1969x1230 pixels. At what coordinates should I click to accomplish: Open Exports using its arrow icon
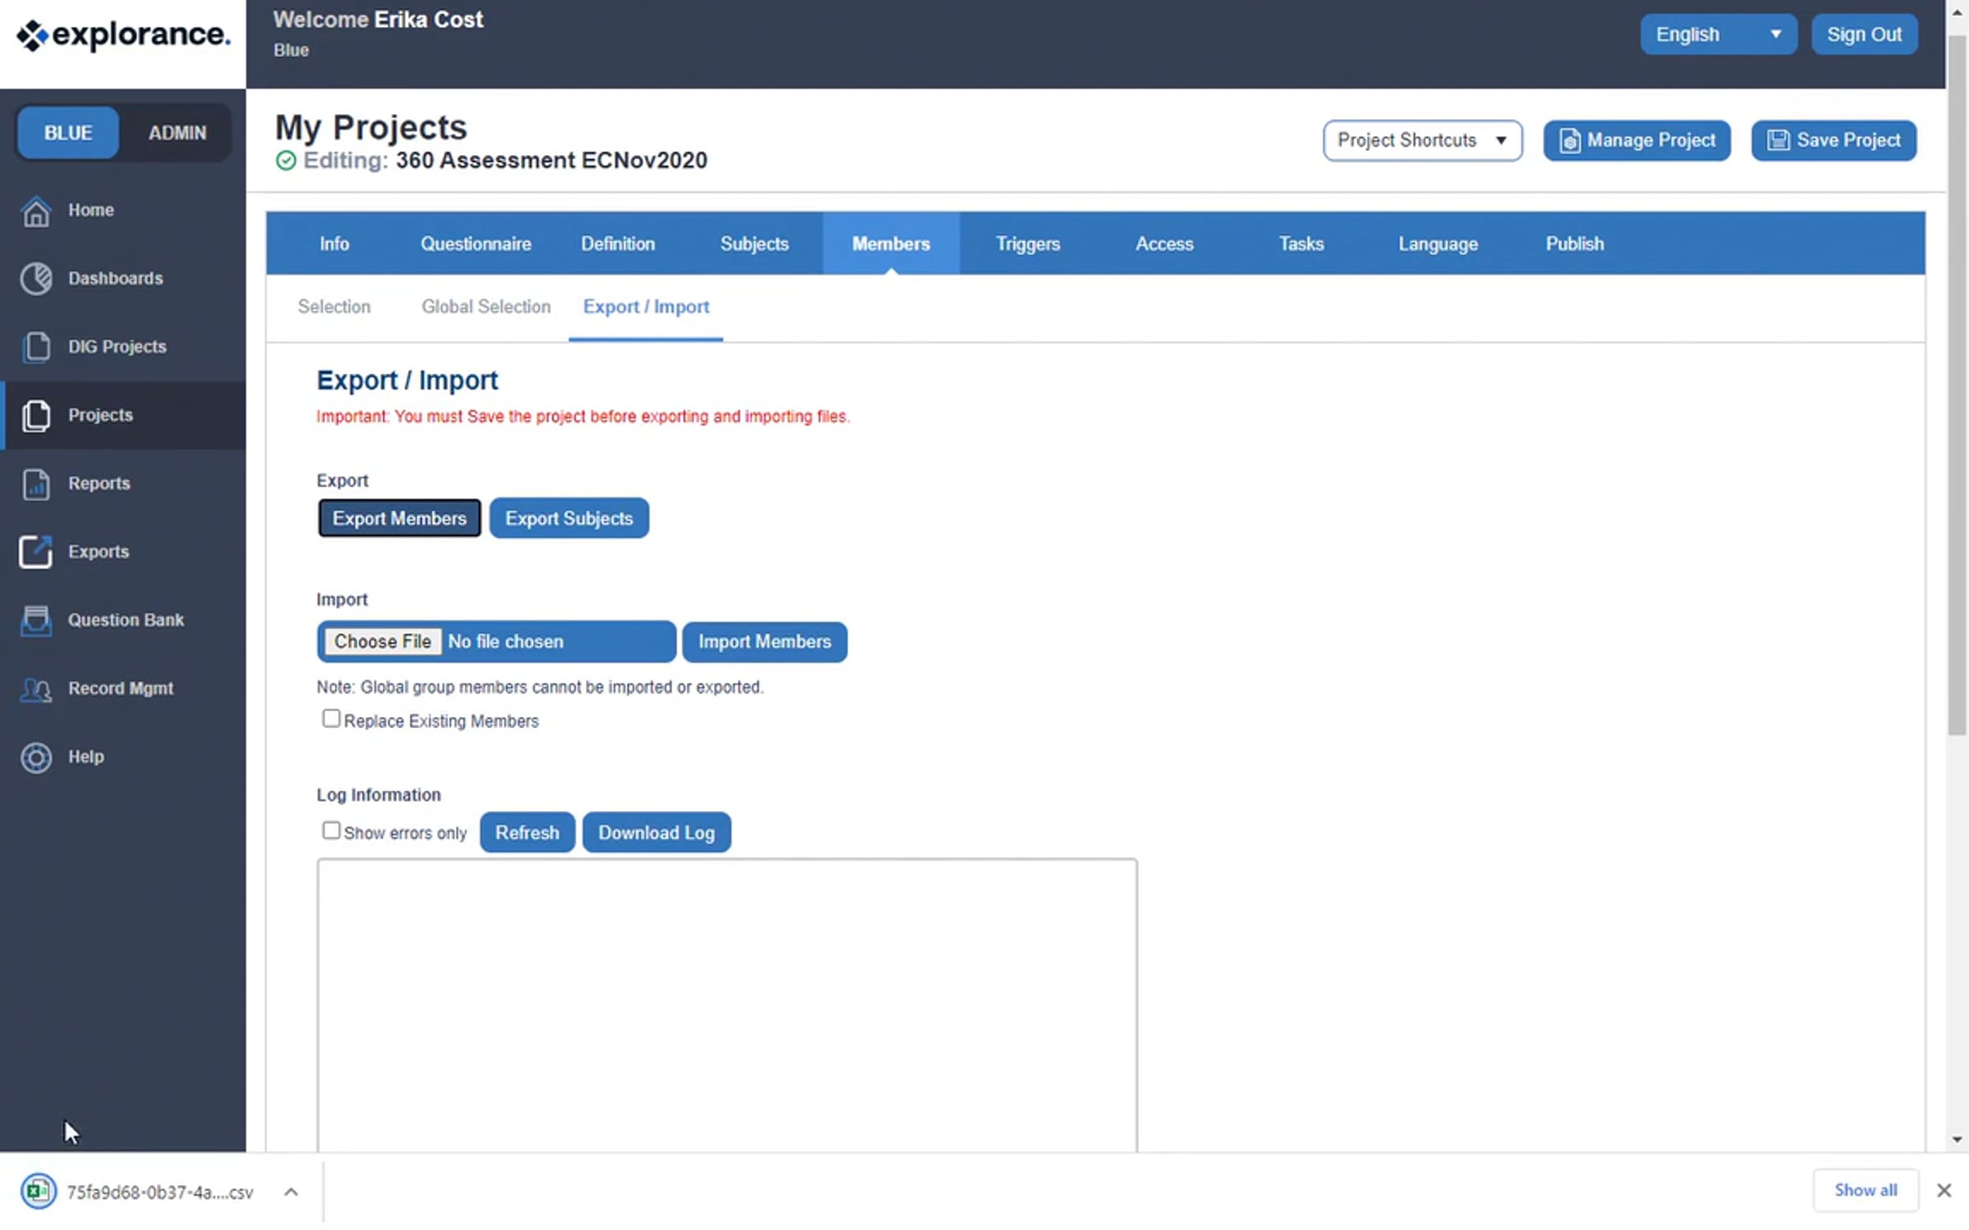(36, 552)
